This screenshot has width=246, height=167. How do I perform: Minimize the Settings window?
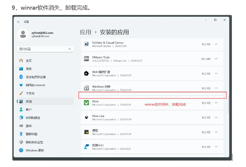pyautogui.click(x=206, y=20)
